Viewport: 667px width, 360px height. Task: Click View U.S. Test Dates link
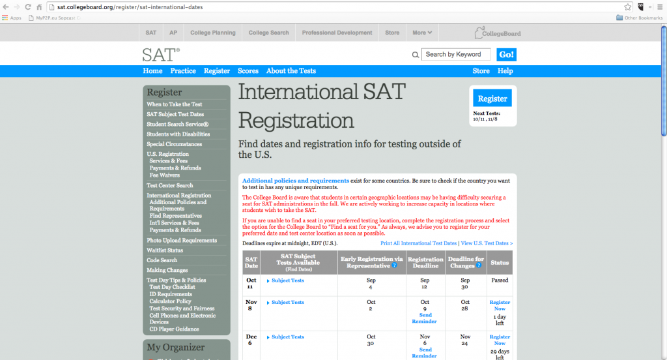487,243
